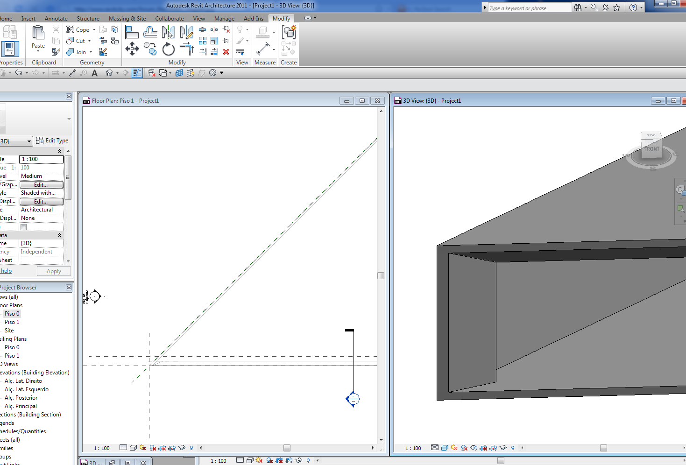The width and height of the screenshot is (686, 465).
Task: Switch to the Collaborate ribbon tab
Action: (169, 19)
